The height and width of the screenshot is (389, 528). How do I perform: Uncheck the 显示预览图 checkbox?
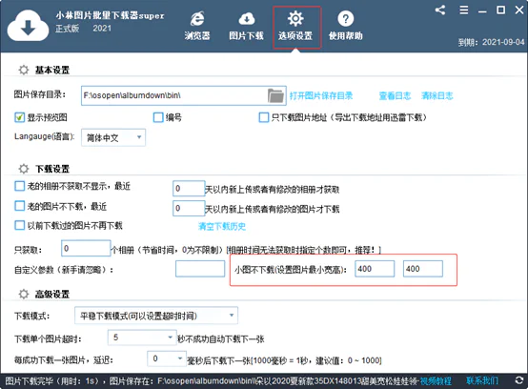[x=19, y=117]
